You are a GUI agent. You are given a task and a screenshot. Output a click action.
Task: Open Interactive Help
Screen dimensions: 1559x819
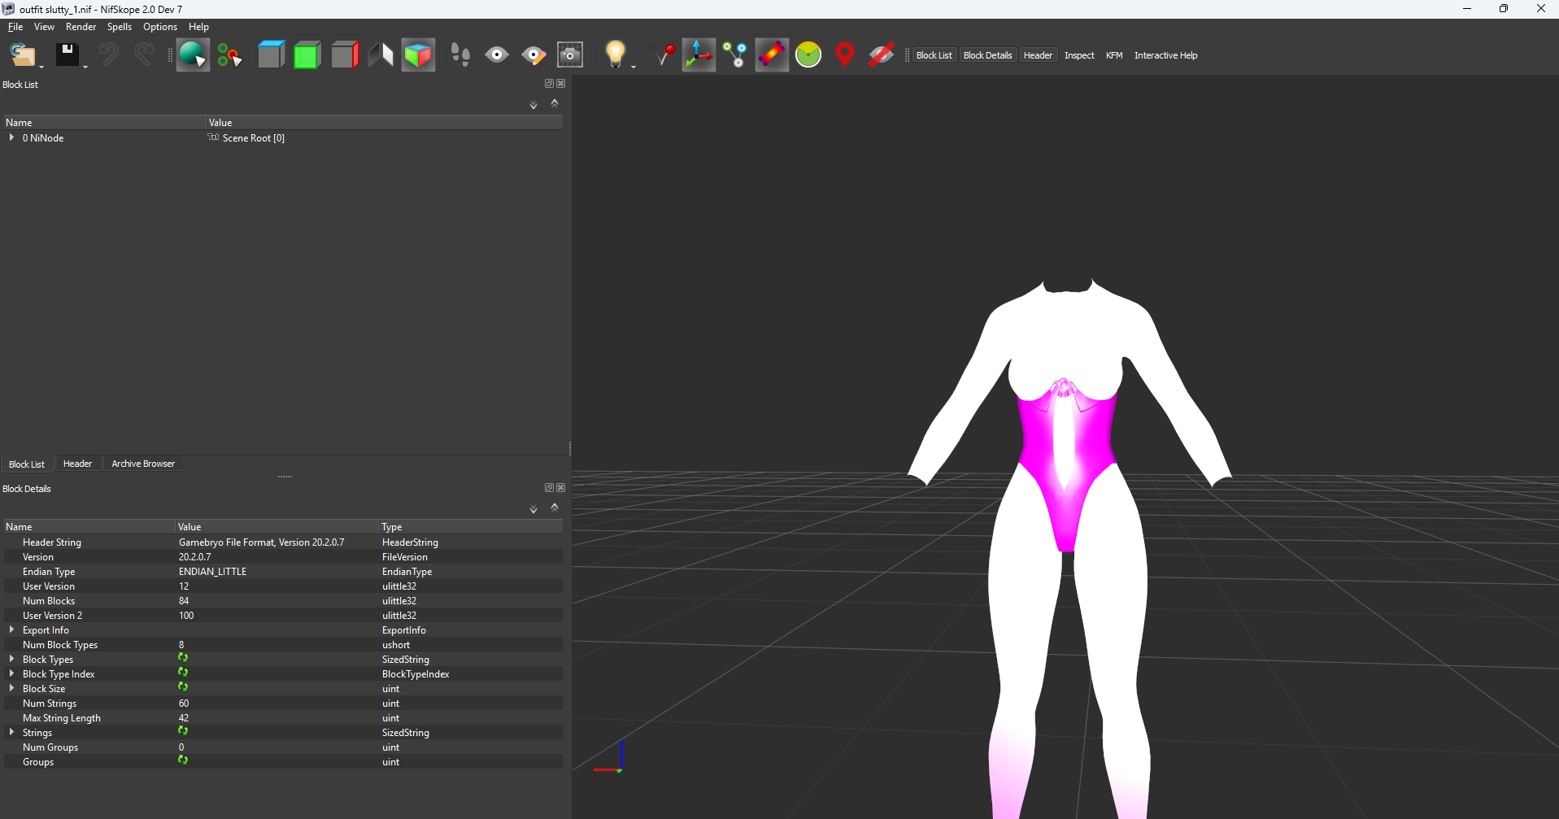[1165, 55]
